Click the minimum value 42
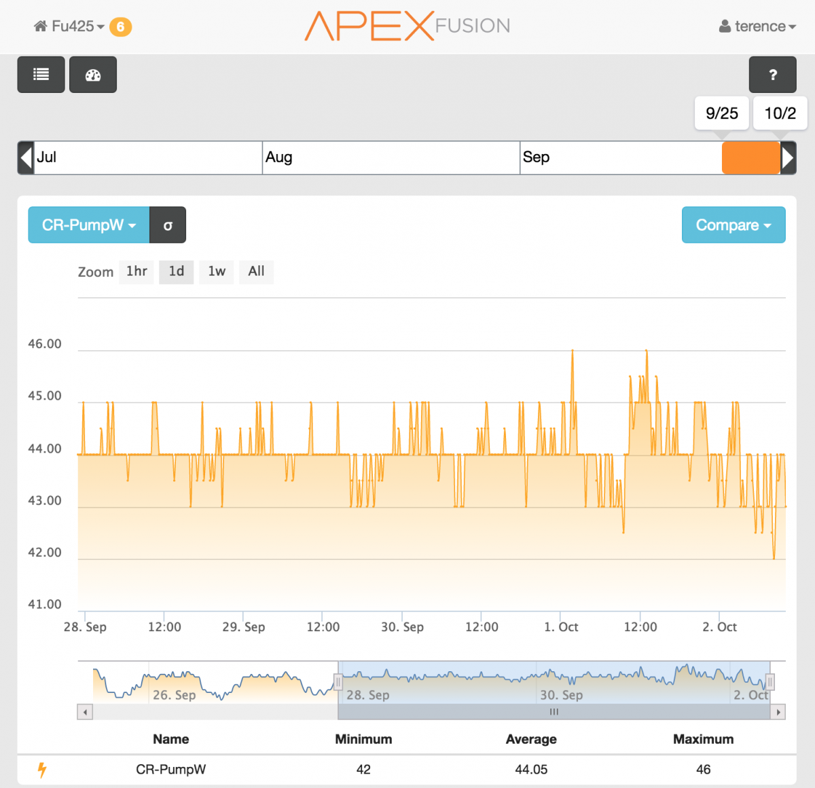Image resolution: width=815 pixels, height=788 pixels. 363,770
